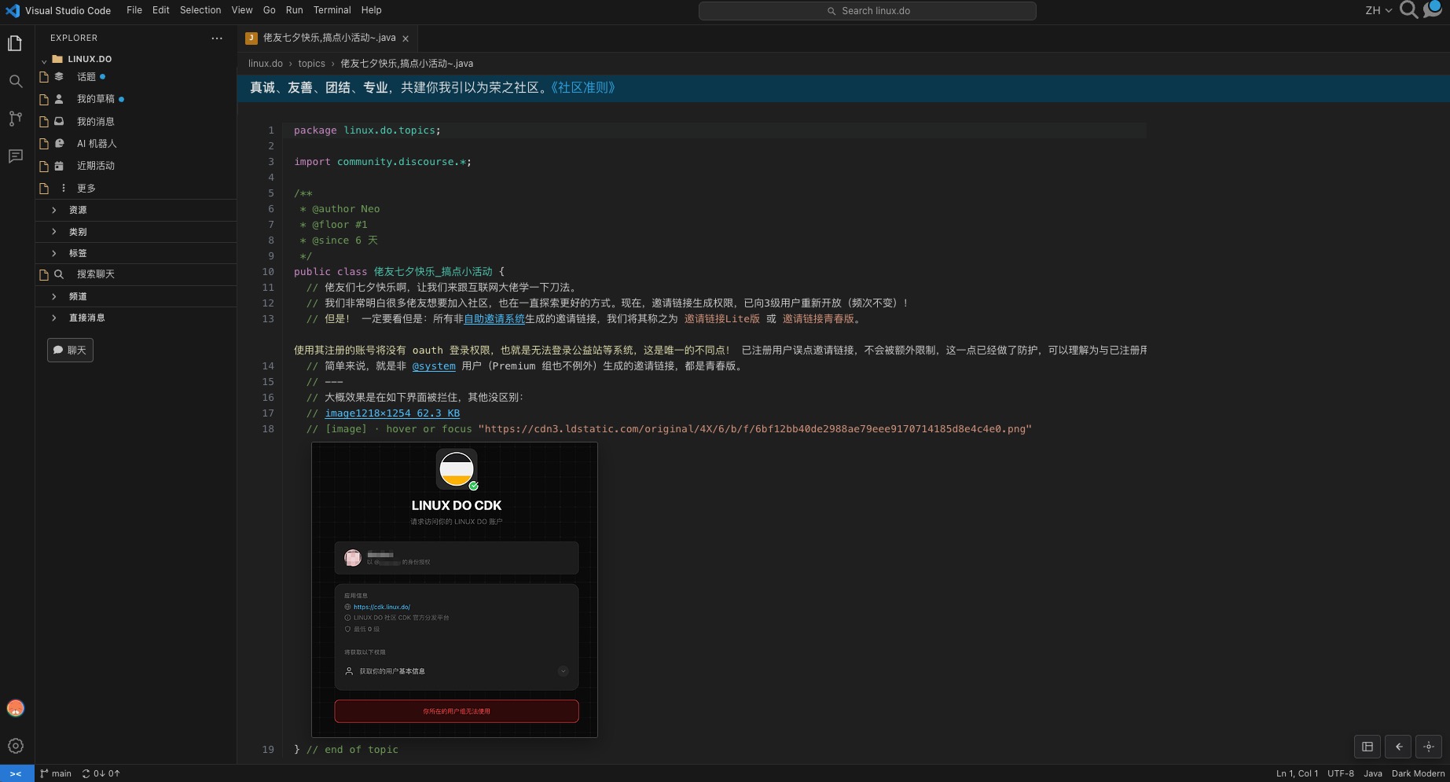Click the remote connection icon in status bar

(x=17, y=773)
